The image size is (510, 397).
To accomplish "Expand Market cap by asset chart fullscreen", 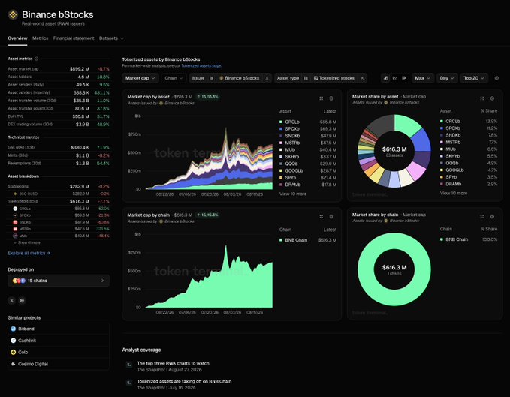I will click(321, 98).
